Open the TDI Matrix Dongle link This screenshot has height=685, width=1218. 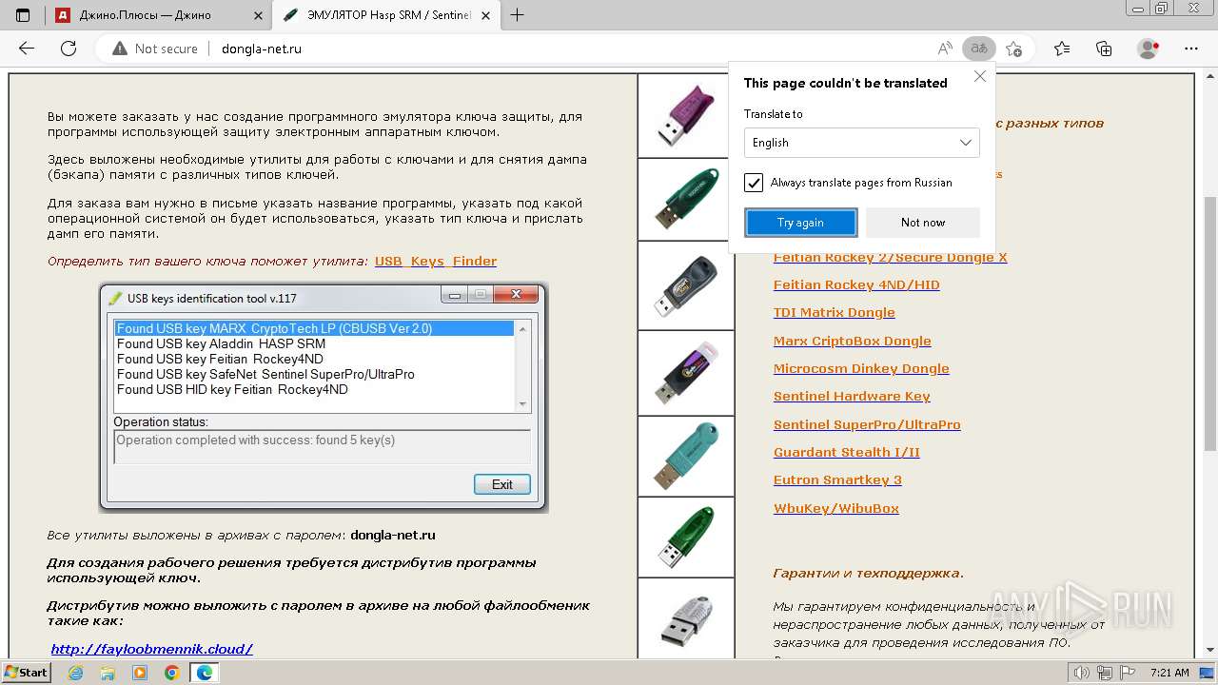tap(835, 312)
